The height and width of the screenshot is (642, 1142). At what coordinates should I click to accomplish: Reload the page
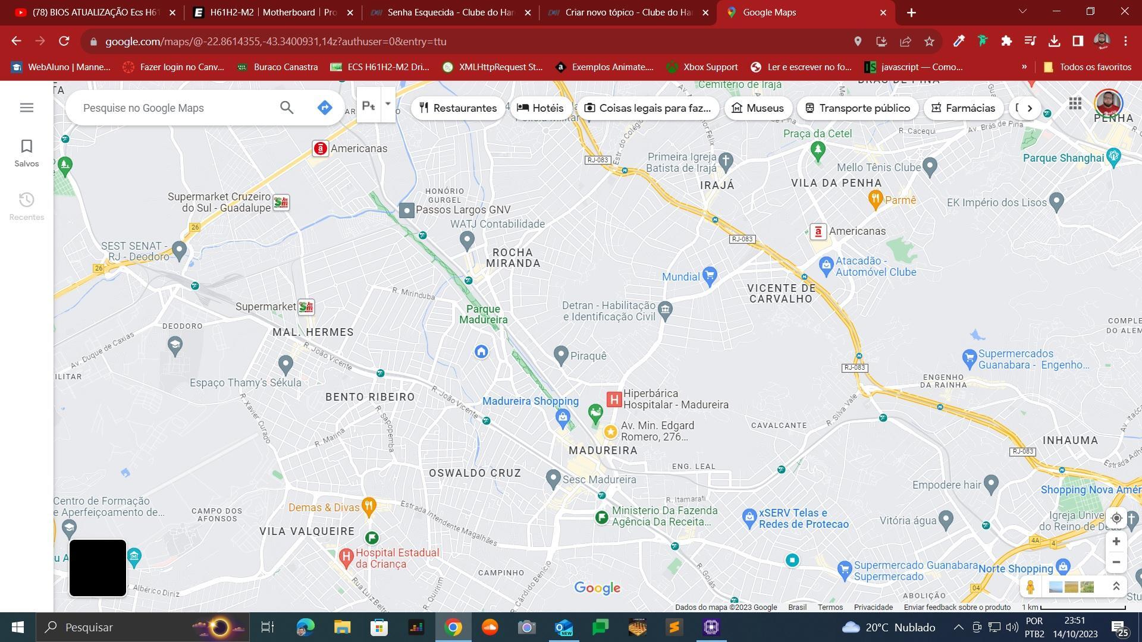[64, 41]
